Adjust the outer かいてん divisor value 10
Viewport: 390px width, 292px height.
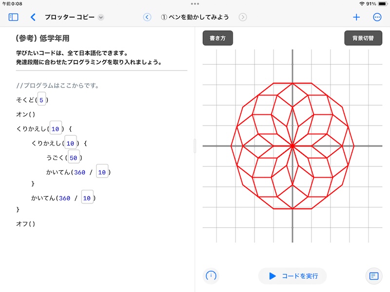[x=88, y=198]
